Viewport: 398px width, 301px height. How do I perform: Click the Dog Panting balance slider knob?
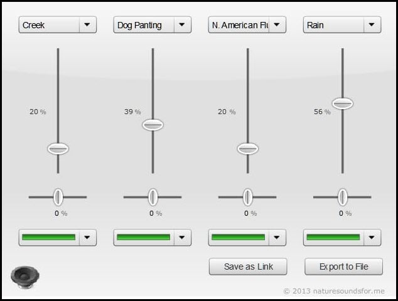point(153,197)
